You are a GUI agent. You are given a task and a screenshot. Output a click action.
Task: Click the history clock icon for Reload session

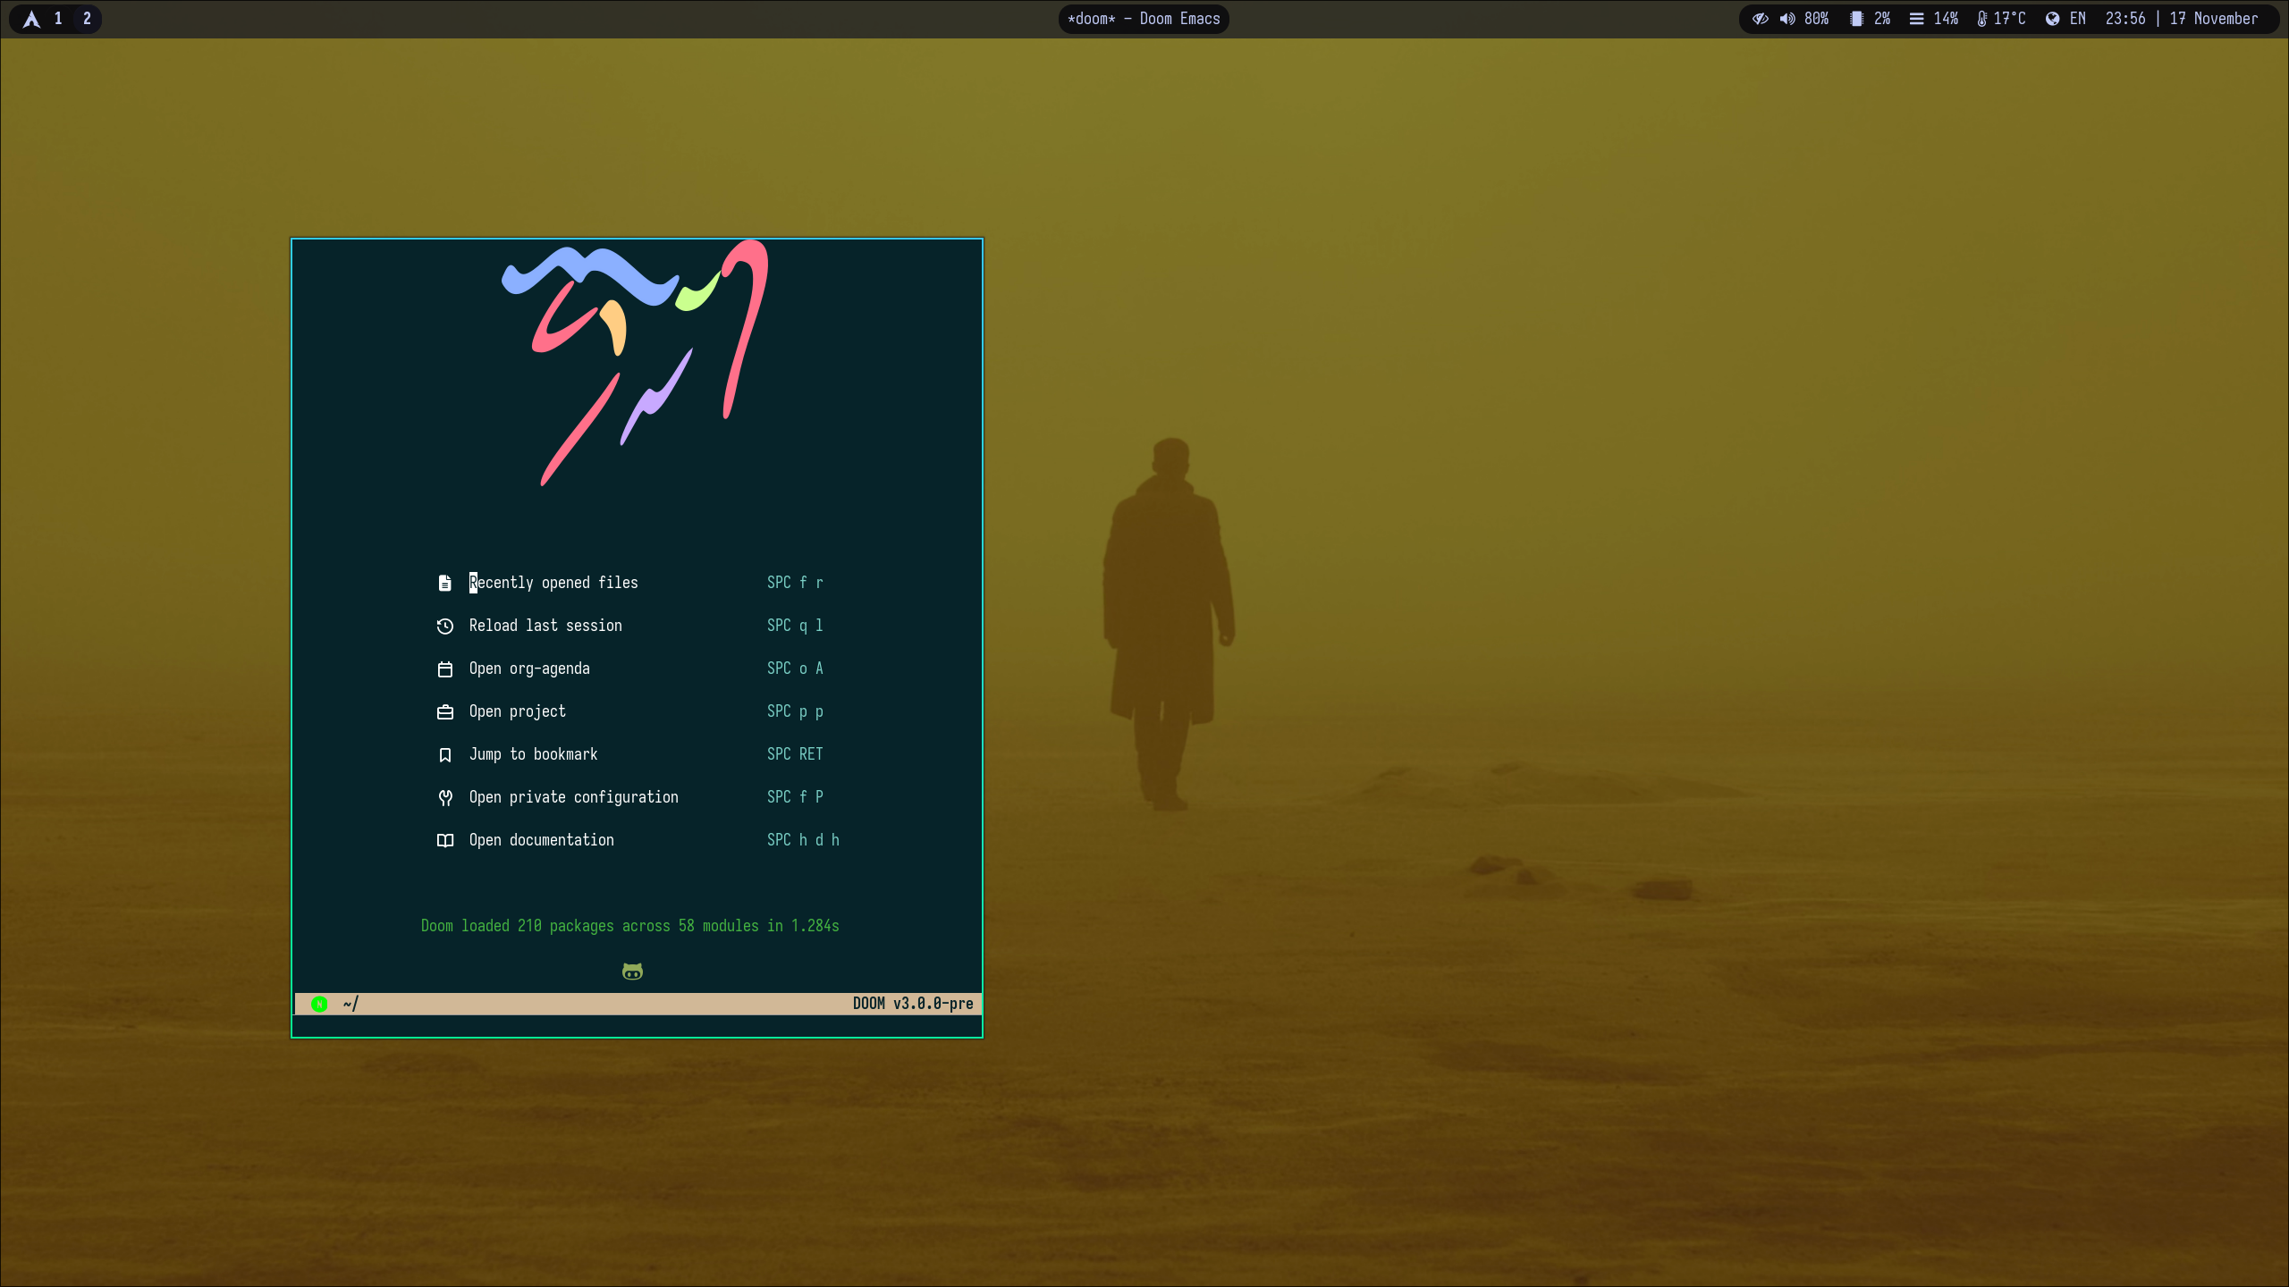(444, 626)
